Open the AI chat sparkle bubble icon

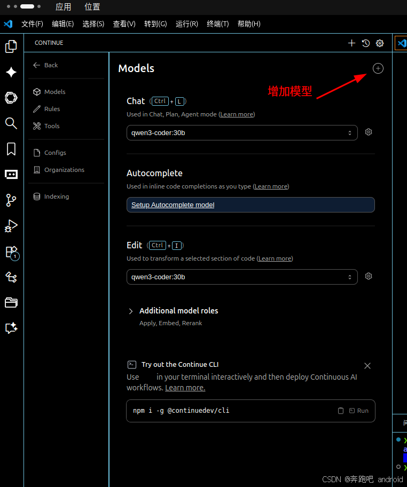[x=11, y=328]
